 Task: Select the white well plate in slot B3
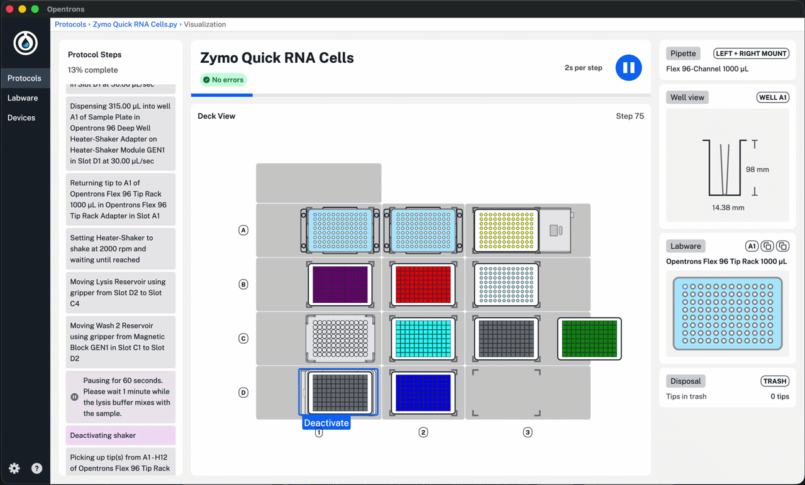coord(506,285)
